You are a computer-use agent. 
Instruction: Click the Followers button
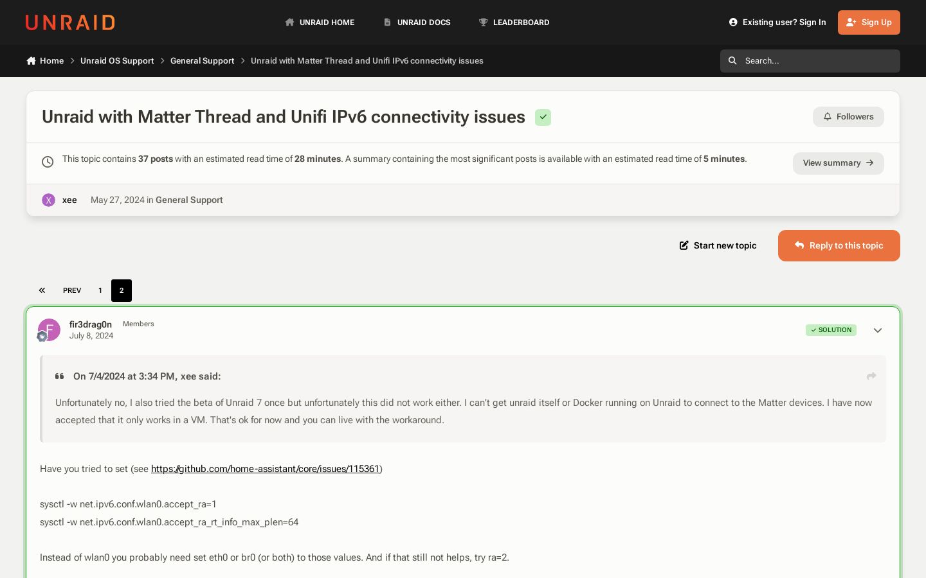pyautogui.click(x=848, y=117)
